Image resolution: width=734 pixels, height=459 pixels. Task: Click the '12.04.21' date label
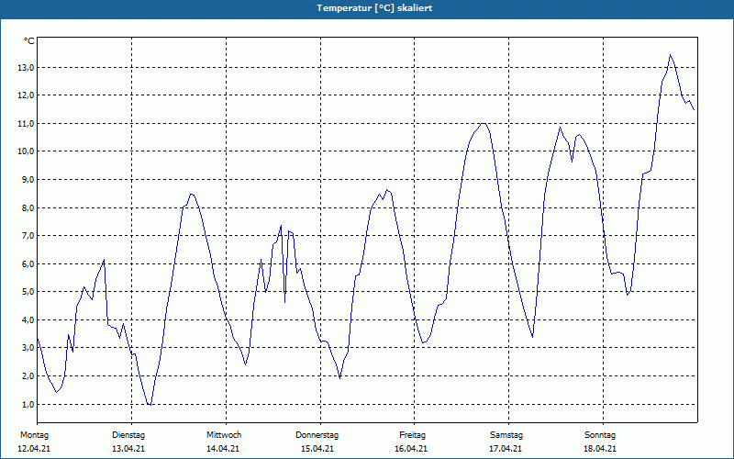click(34, 449)
